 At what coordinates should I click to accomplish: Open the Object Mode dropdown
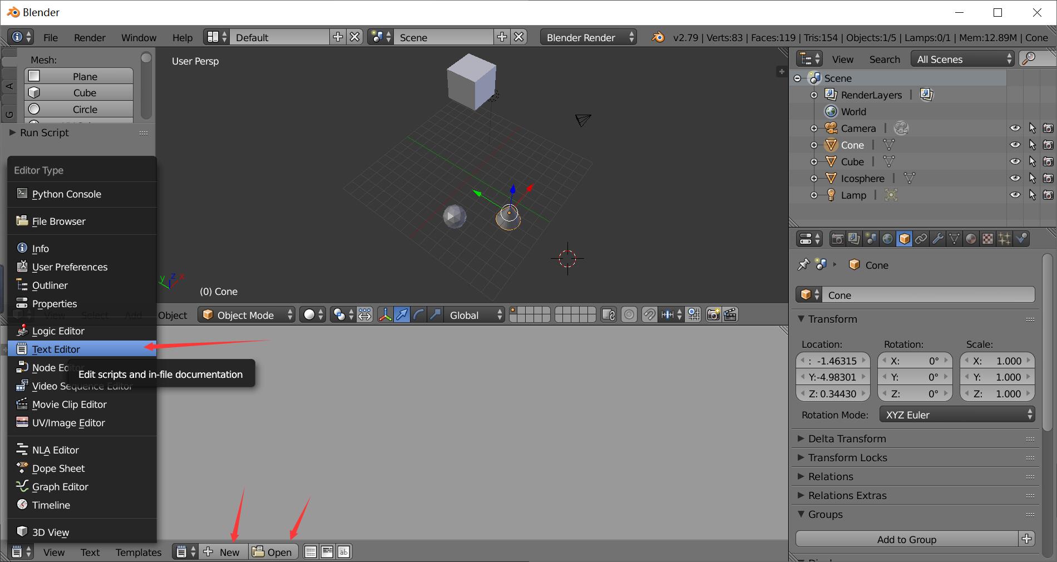coord(247,315)
